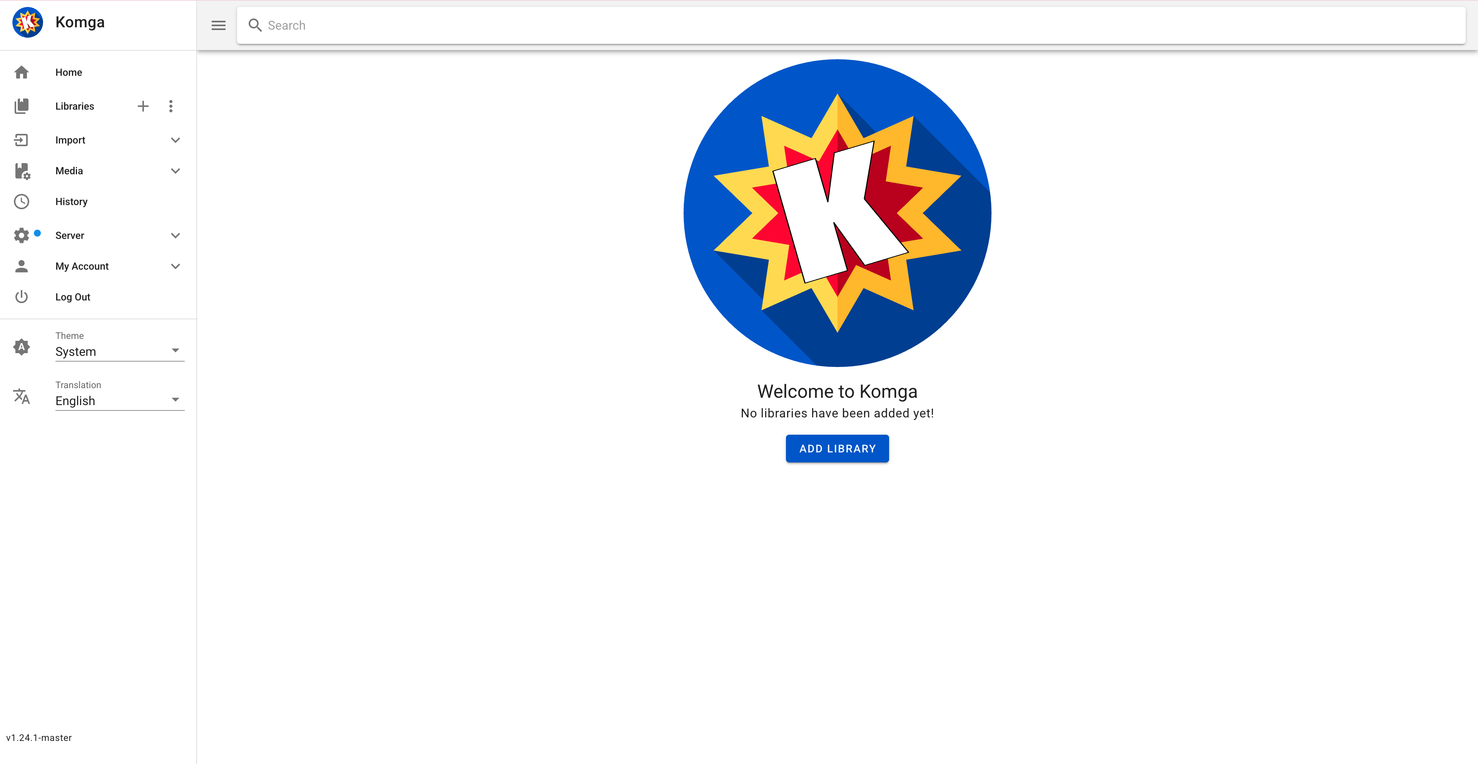Click the Log Out power icon
This screenshot has width=1478, height=764.
tap(22, 297)
